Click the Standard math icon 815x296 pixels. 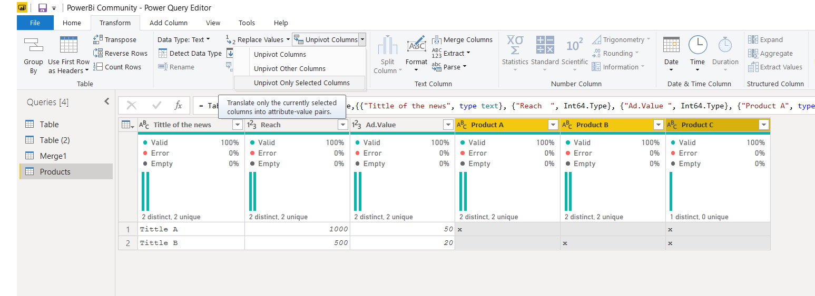coord(545,45)
